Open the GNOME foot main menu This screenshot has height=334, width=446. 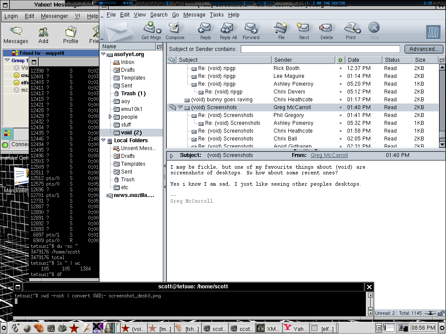(15, 328)
